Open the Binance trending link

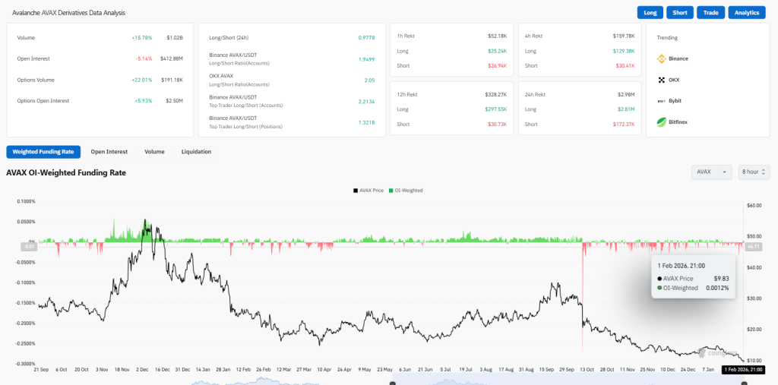click(x=678, y=58)
